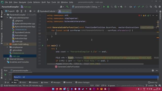
Task: Roll back changes with undo icon
Action: [151, 7]
